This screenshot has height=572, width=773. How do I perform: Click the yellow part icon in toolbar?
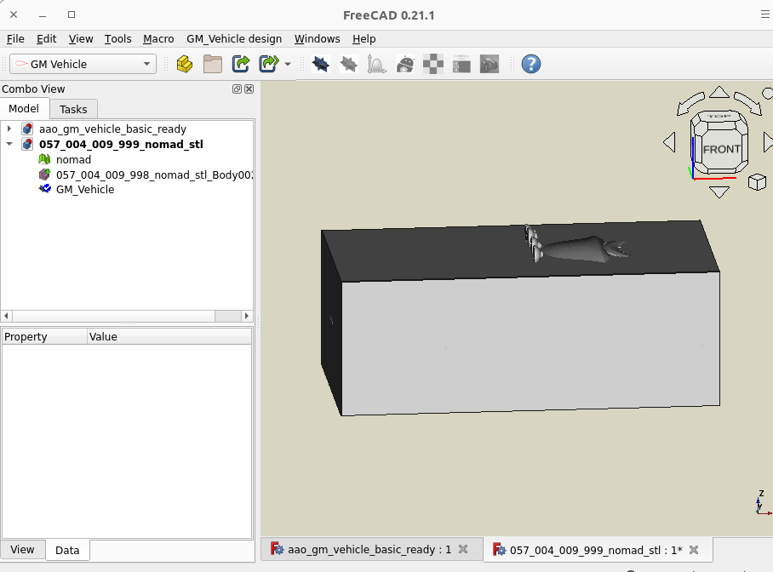pyautogui.click(x=184, y=64)
